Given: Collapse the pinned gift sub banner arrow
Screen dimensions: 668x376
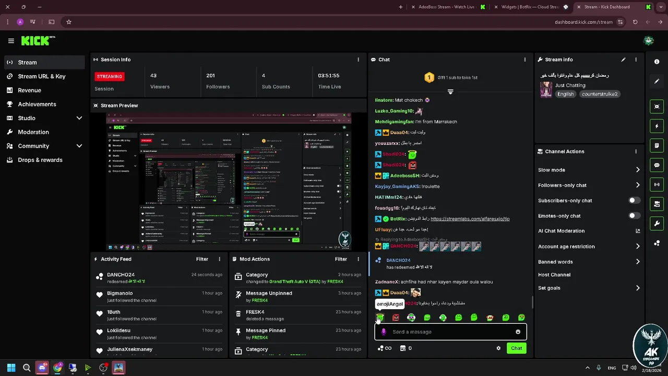Looking at the screenshot, I should [x=450, y=91].
